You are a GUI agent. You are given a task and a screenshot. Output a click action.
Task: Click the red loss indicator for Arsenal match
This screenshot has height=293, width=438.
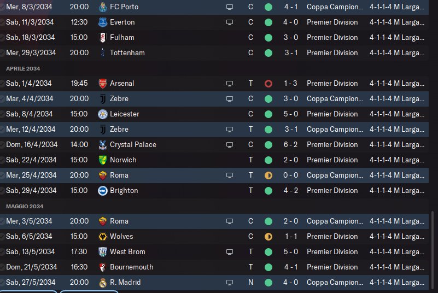pyautogui.click(x=268, y=84)
